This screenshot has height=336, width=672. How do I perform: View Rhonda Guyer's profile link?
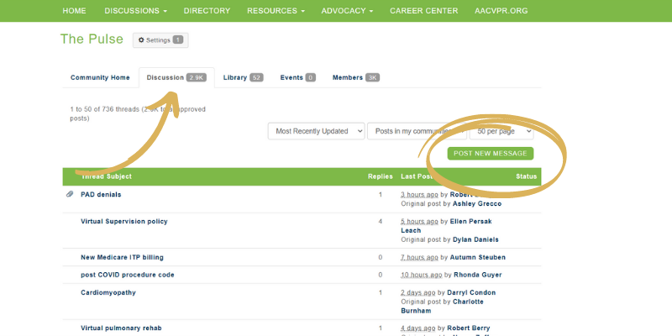coord(480,275)
